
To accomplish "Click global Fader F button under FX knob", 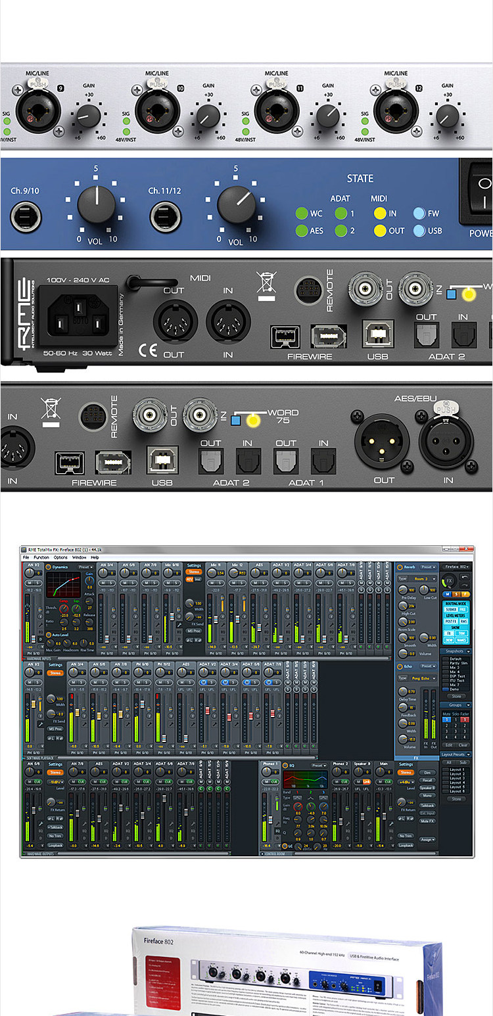I will click(465, 593).
